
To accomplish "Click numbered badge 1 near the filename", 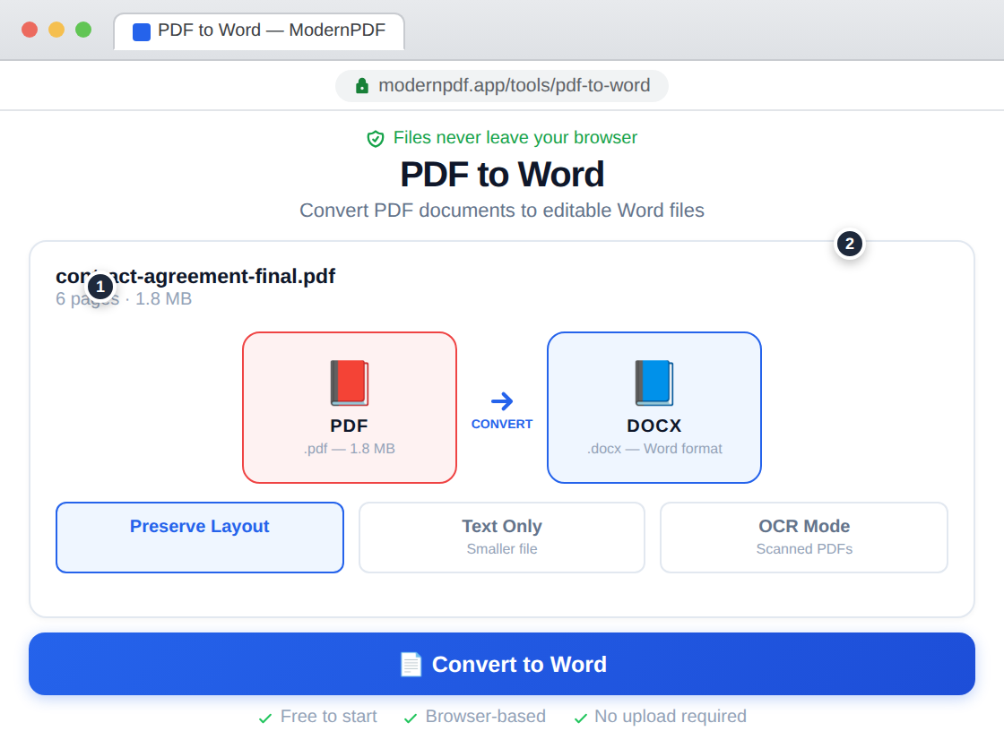I will pyautogui.click(x=100, y=286).
